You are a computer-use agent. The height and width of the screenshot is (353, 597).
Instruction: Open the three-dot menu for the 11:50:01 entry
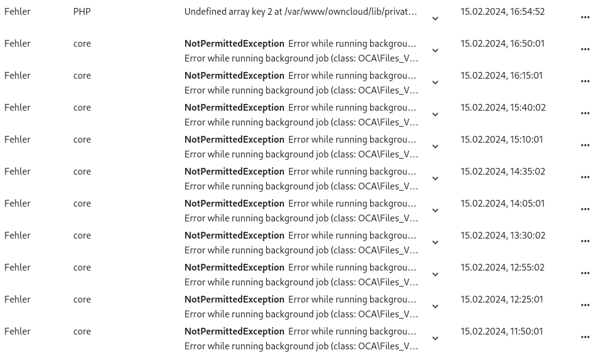(585, 338)
